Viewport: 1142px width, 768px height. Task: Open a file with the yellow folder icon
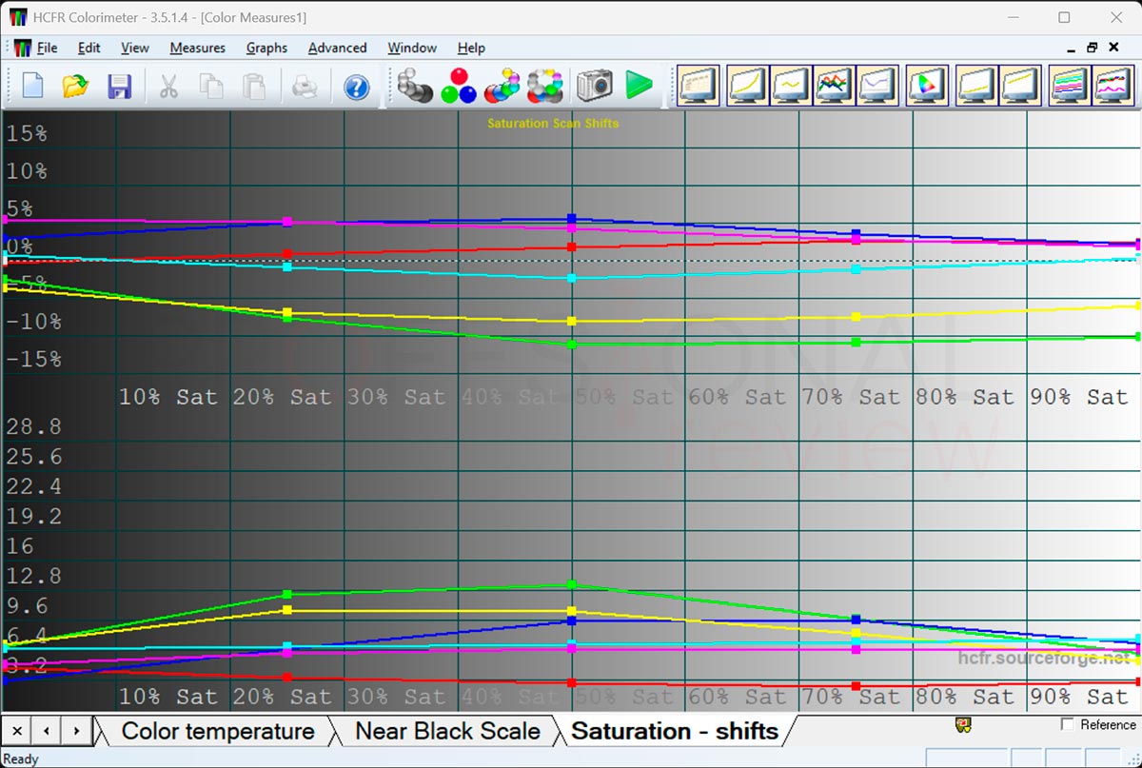(75, 86)
